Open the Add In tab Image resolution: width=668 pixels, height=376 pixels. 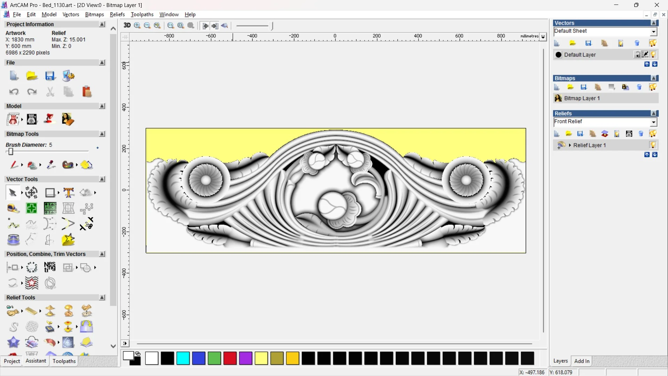582,361
